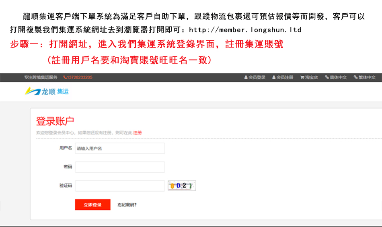Click the 立即登录 login button
This screenshot has height=227, width=382.
point(92,204)
